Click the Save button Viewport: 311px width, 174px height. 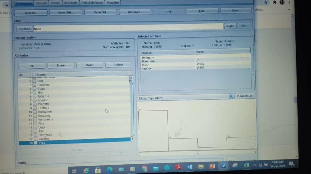(x=236, y=10)
